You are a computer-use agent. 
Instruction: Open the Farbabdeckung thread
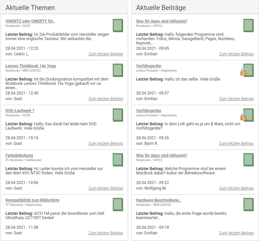(x=19, y=155)
